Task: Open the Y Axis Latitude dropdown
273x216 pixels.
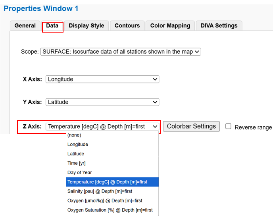Action: pyautogui.click(x=102, y=102)
